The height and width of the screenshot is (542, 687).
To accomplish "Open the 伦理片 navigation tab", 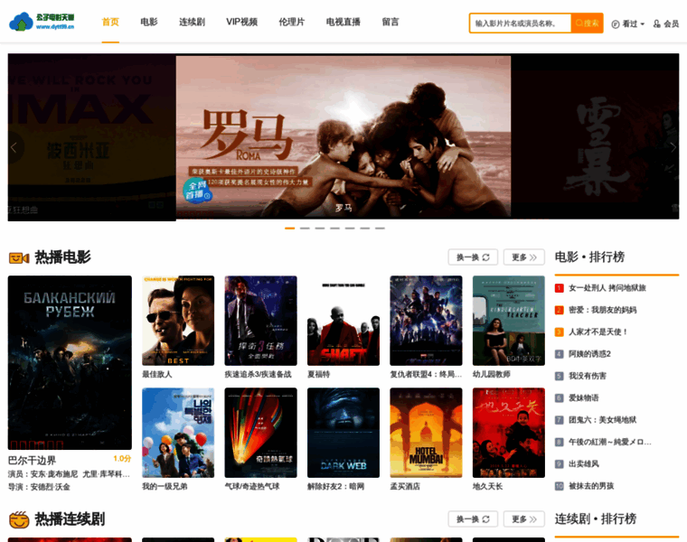I will click(x=291, y=22).
